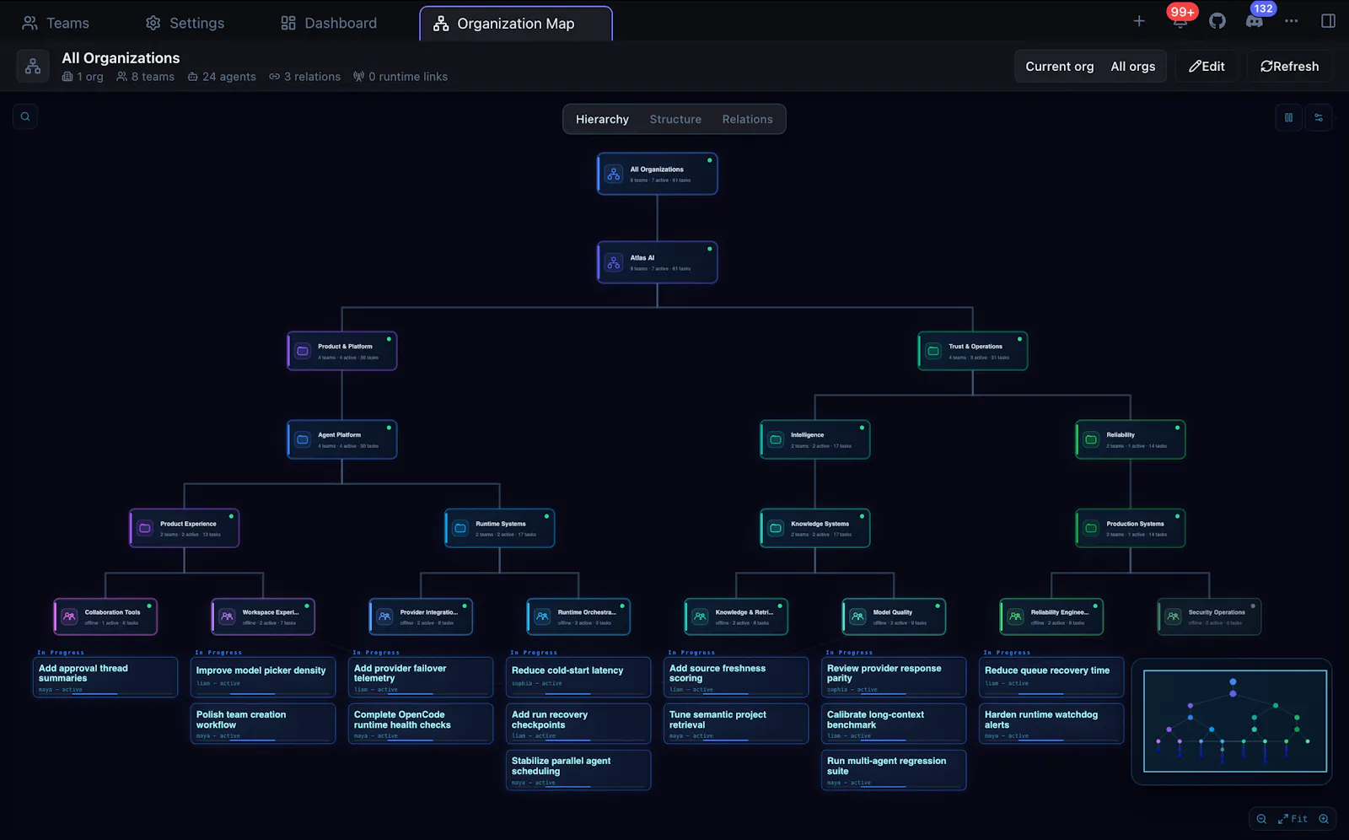Open task Add approval thread summaries

pyautogui.click(x=105, y=677)
